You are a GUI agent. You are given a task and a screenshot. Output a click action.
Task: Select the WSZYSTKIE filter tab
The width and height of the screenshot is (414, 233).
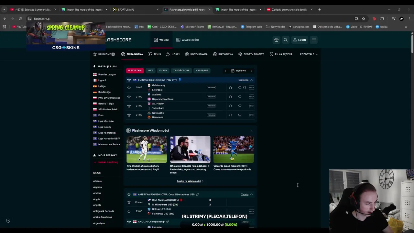(x=135, y=70)
